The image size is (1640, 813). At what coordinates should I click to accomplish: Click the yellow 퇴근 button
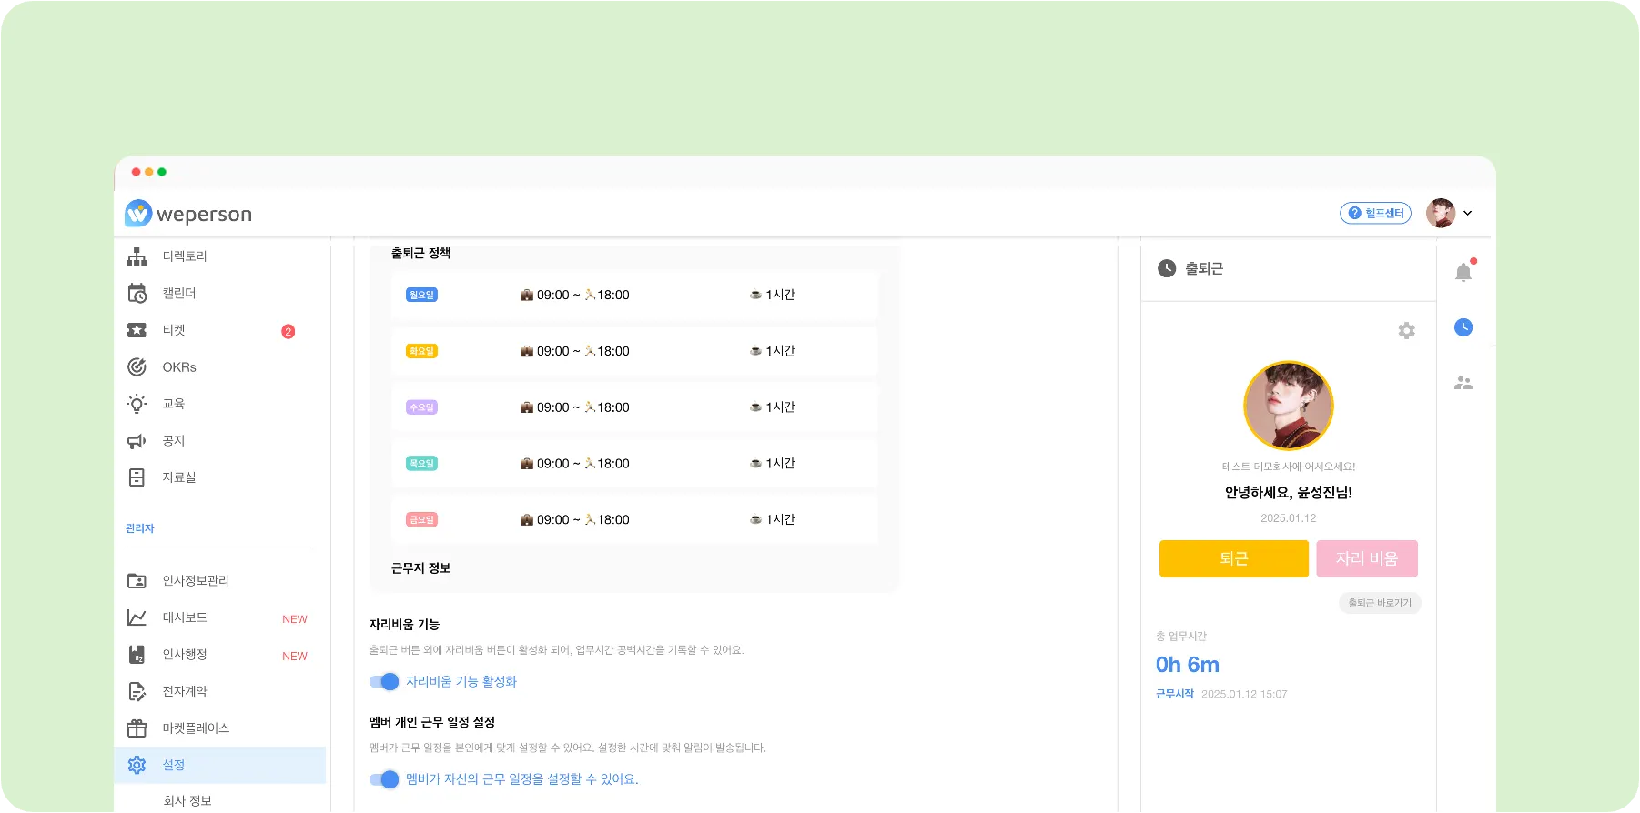point(1233,558)
